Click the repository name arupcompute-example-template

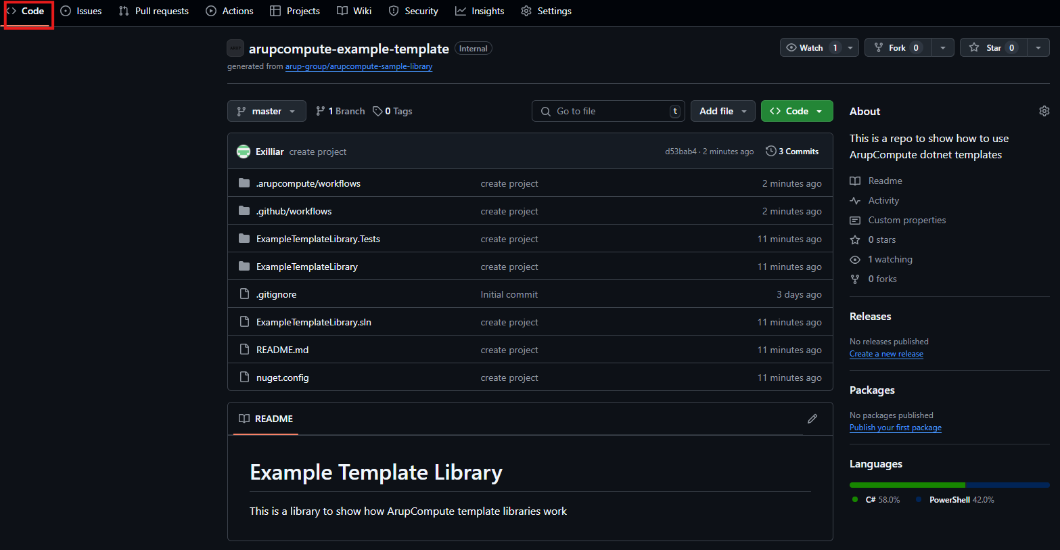pyautogui.click(x=349, y=49)
